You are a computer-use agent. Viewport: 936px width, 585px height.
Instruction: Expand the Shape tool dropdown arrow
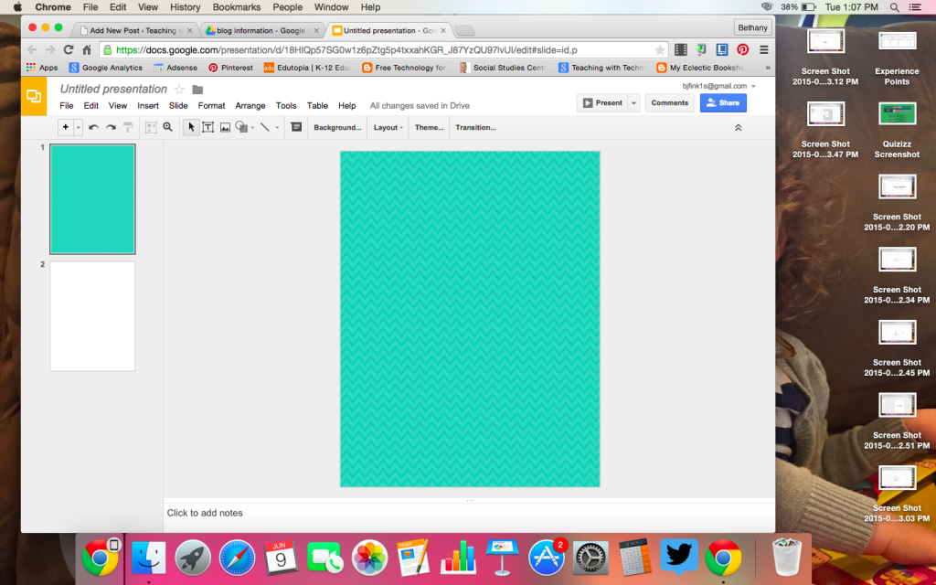tap(252, 128)
